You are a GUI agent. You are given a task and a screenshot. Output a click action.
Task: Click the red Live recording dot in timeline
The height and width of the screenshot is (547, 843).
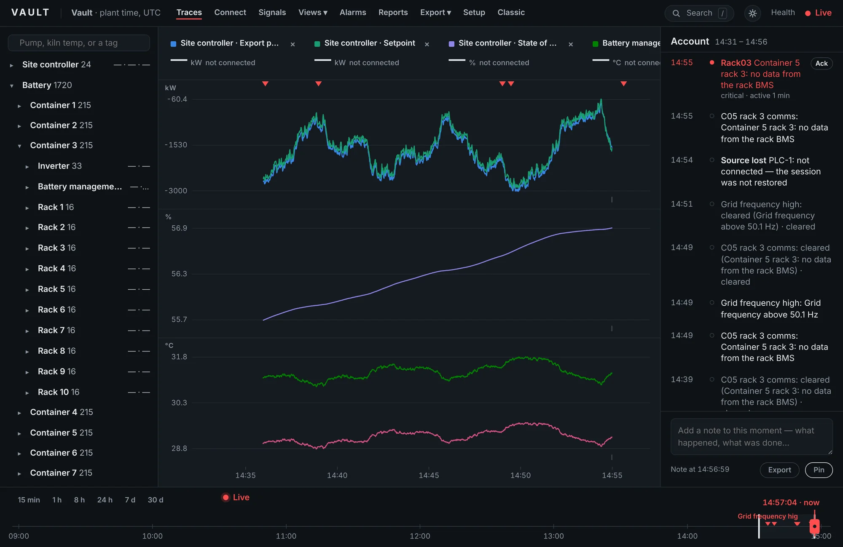pos(226,497)
